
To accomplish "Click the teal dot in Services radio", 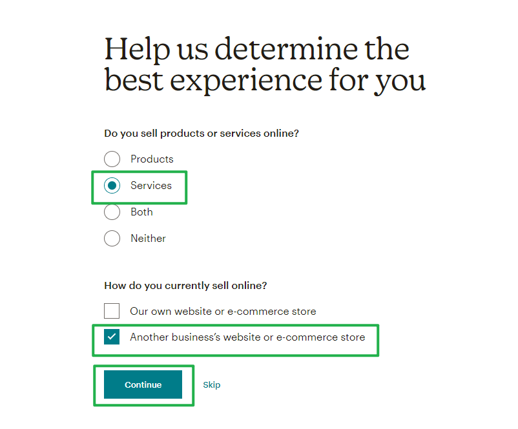I will 112,185.
